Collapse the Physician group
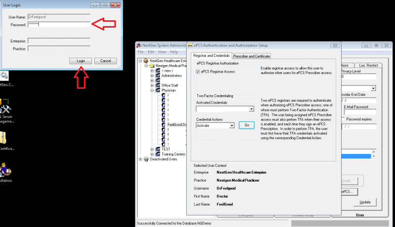The width and height of the screenshot is (395, 227). [x=152, y=90]
